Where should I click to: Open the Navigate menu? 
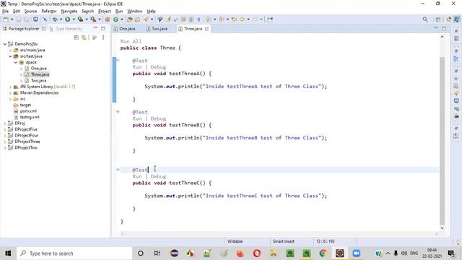pyautogui.click(x=69, y=12)
